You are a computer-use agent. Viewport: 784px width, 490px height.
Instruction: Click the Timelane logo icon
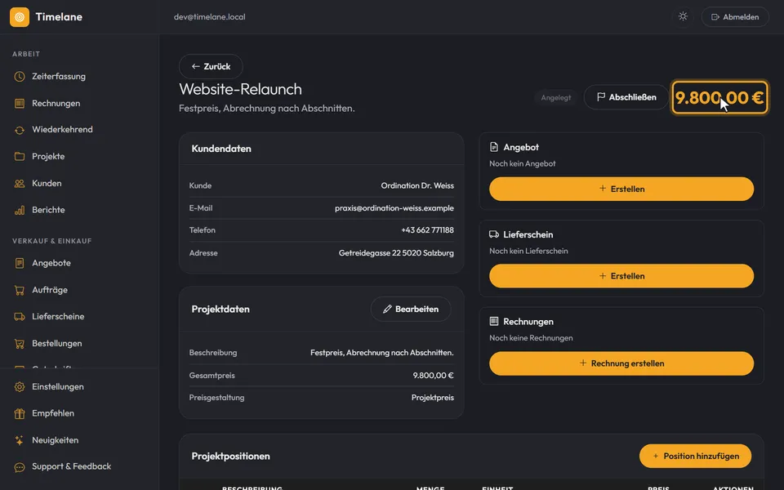click(20, 17)
